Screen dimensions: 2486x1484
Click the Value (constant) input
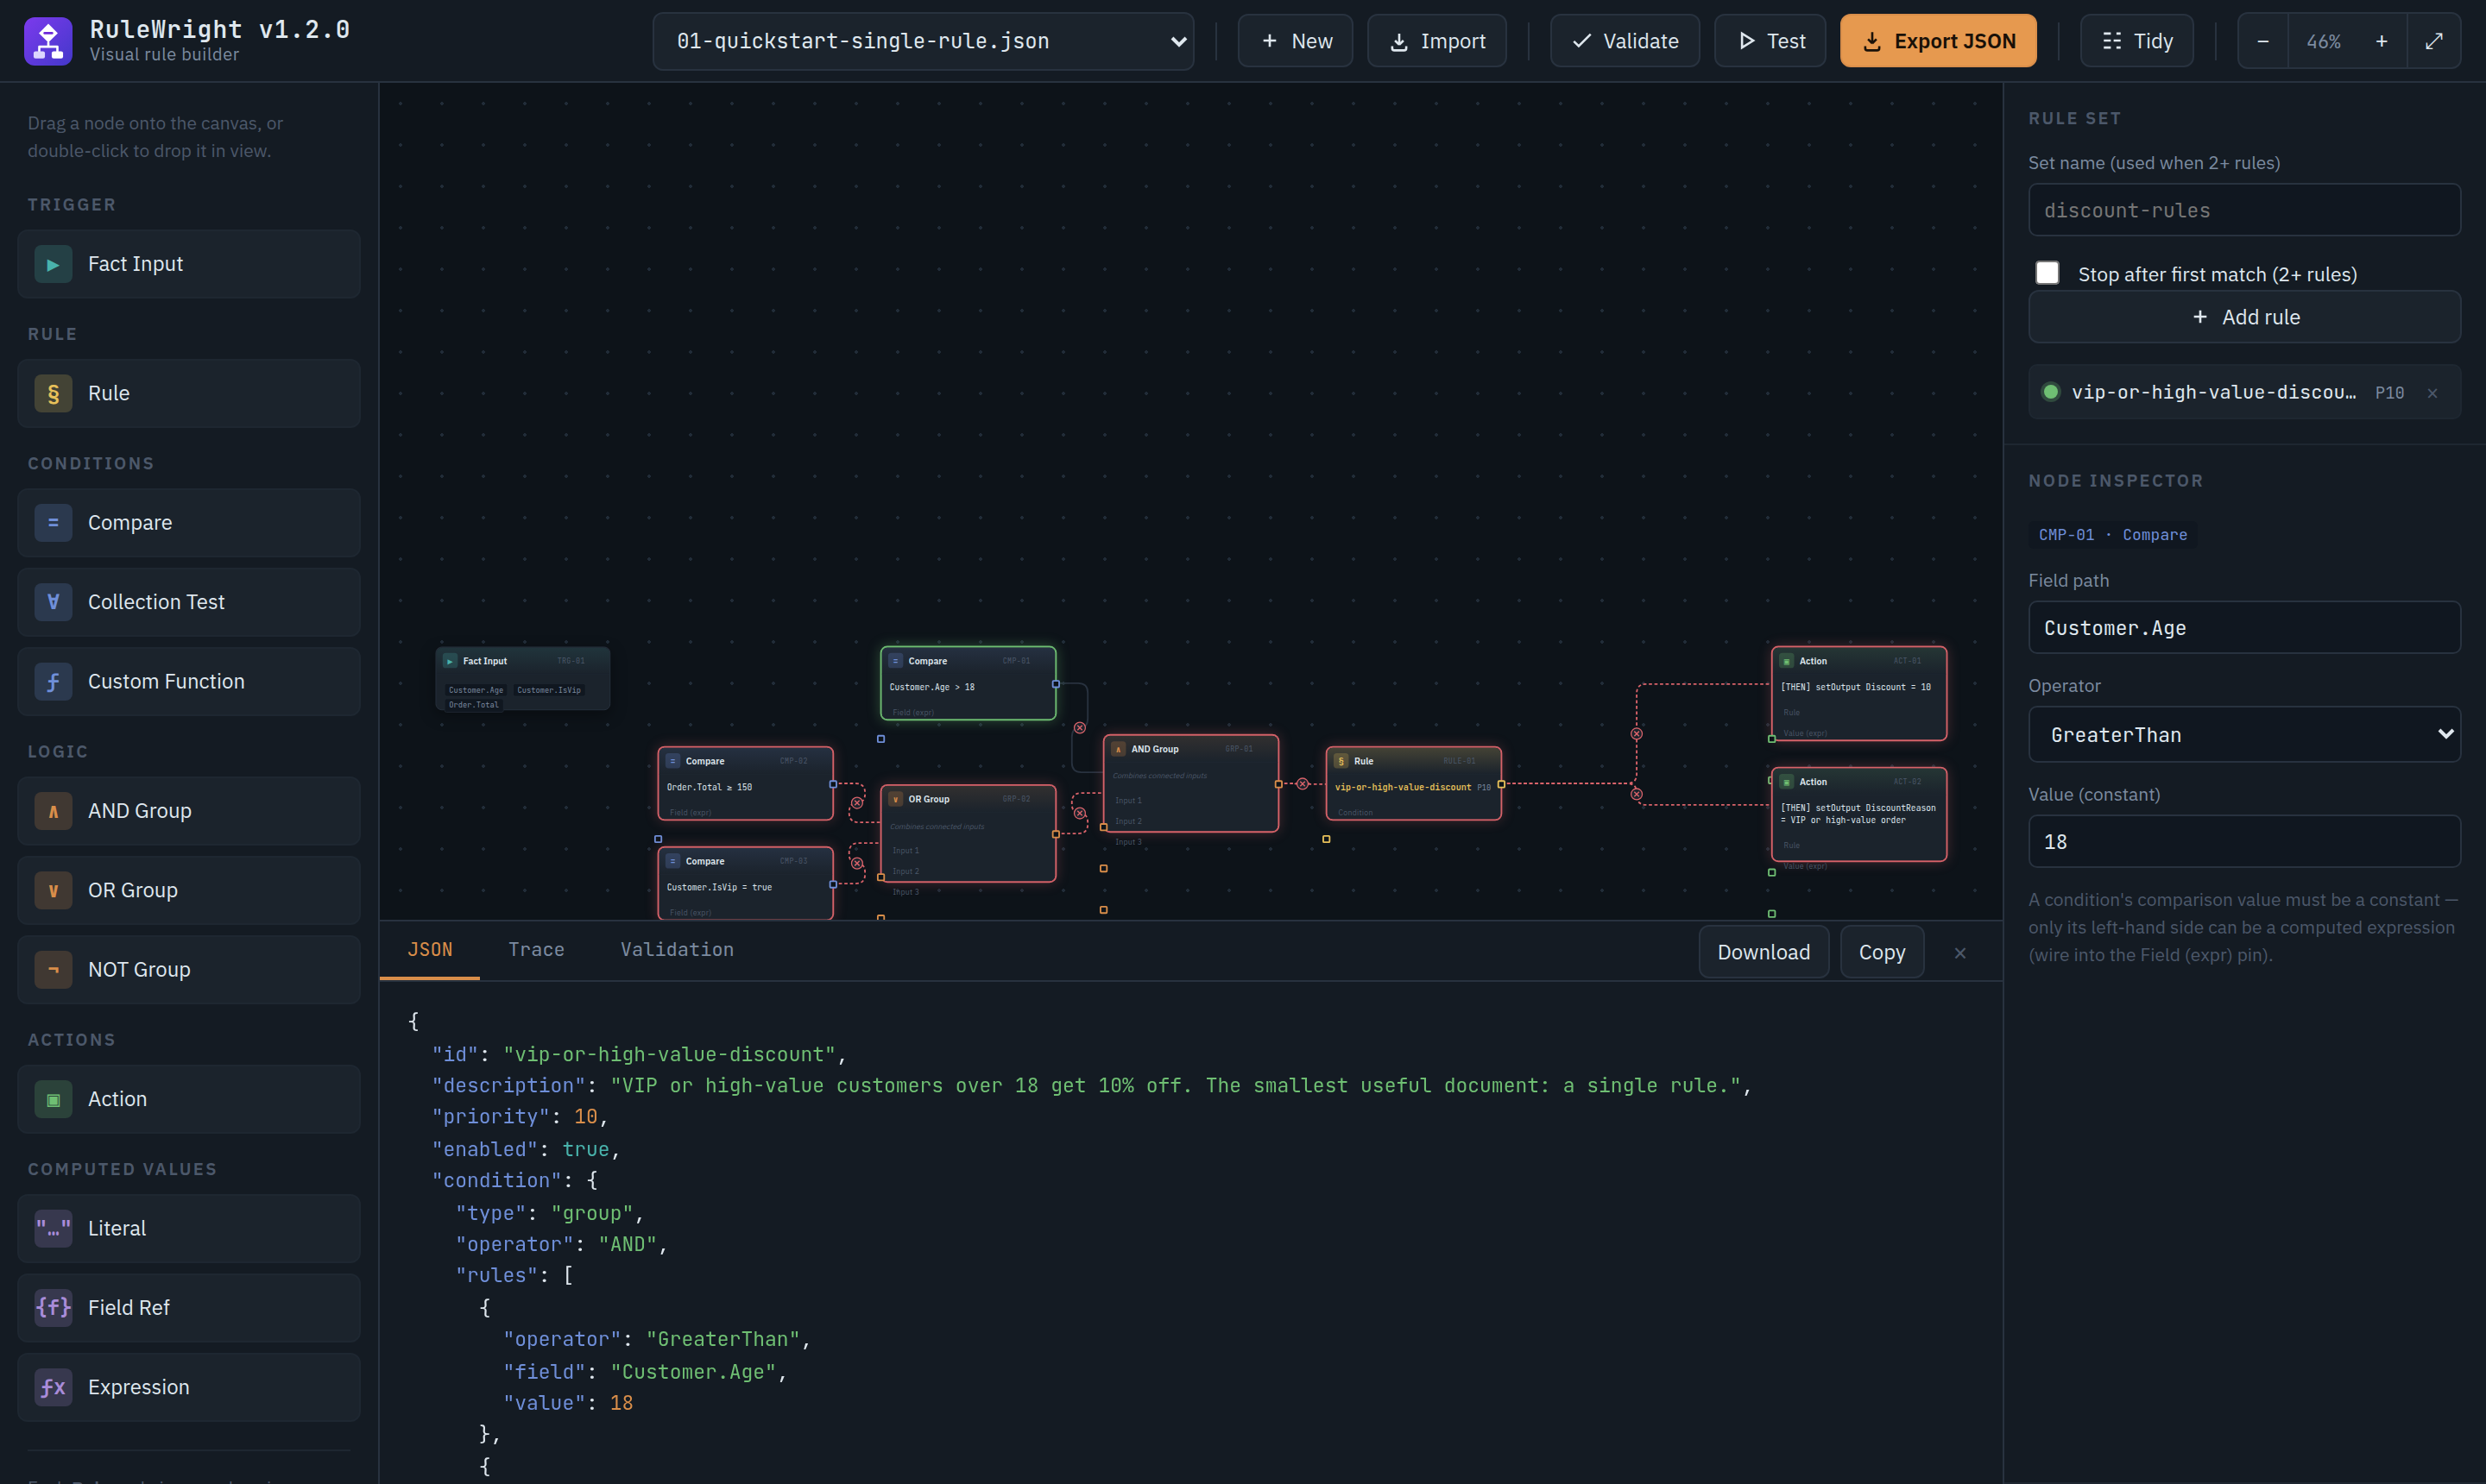point(2244,842)
